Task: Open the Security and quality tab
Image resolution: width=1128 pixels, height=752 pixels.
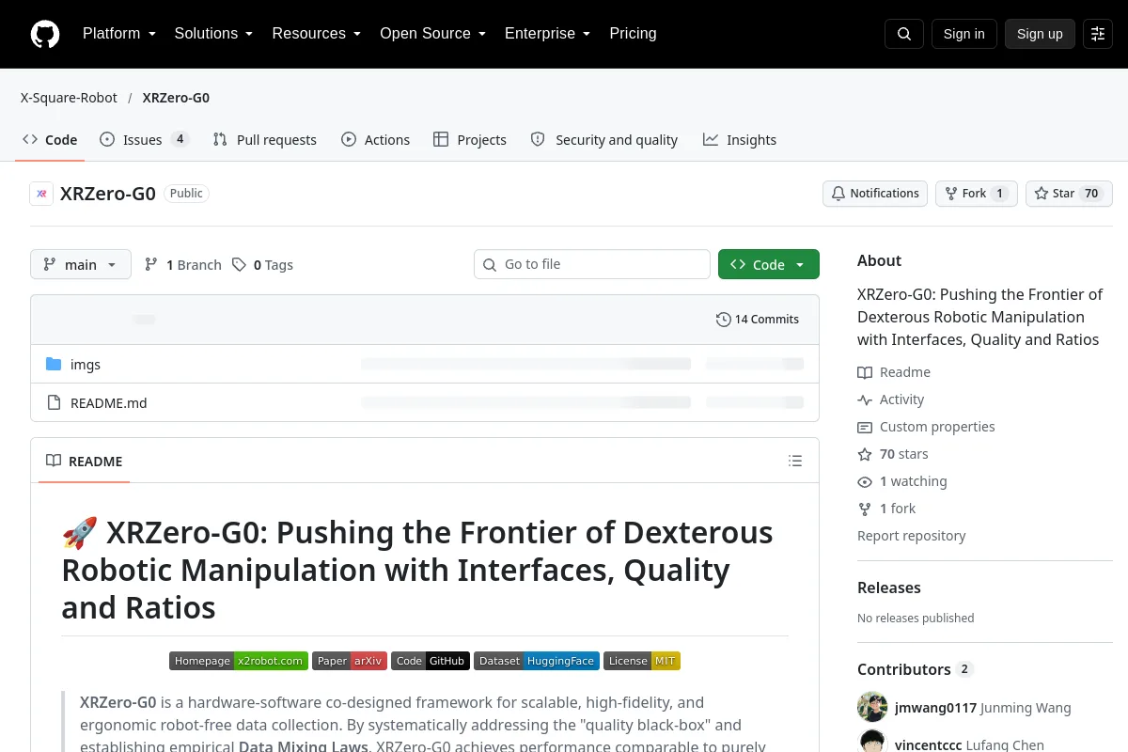Action: (603, 140)
